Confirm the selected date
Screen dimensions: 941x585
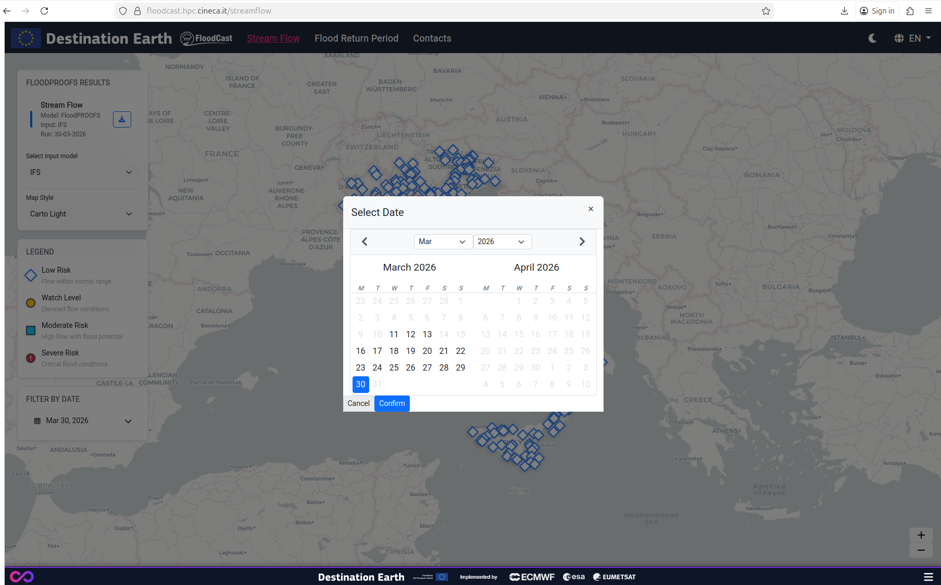[392, 403]
